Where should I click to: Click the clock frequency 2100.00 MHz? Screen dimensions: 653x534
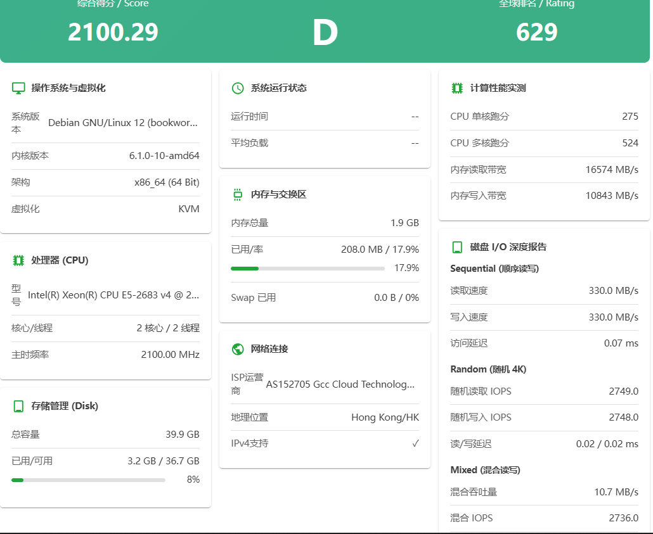click(171, 355)
